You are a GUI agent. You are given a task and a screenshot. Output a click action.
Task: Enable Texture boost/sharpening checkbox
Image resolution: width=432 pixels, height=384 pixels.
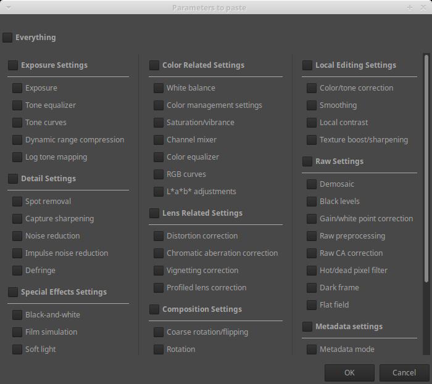click(312, 140)
